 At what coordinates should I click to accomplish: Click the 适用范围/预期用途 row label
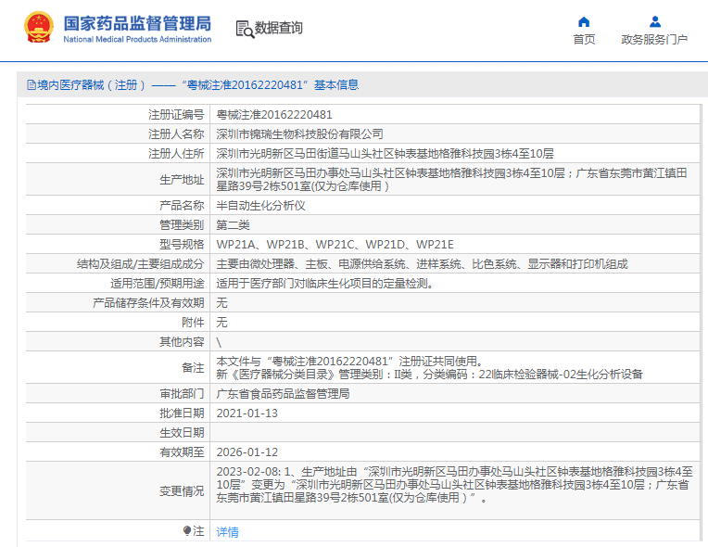pos(158,283)
